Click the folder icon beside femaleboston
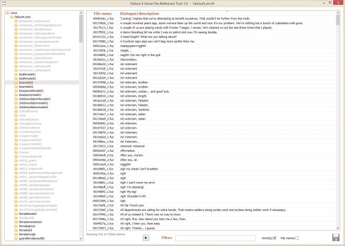 point(16,214)
